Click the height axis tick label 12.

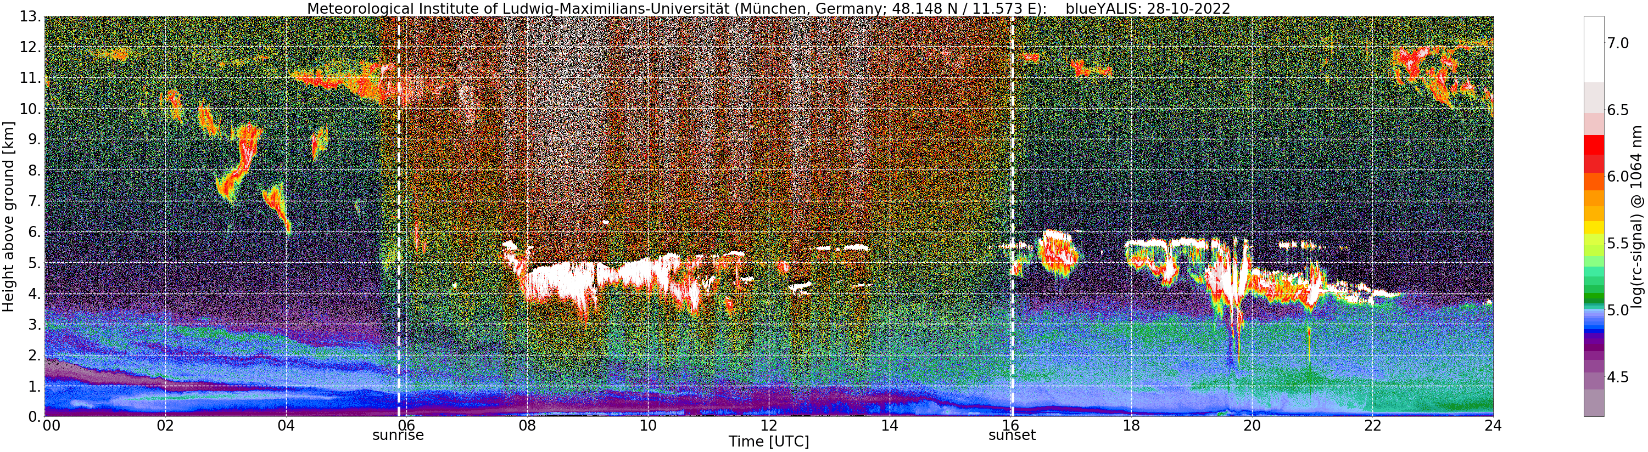[30, 47]
